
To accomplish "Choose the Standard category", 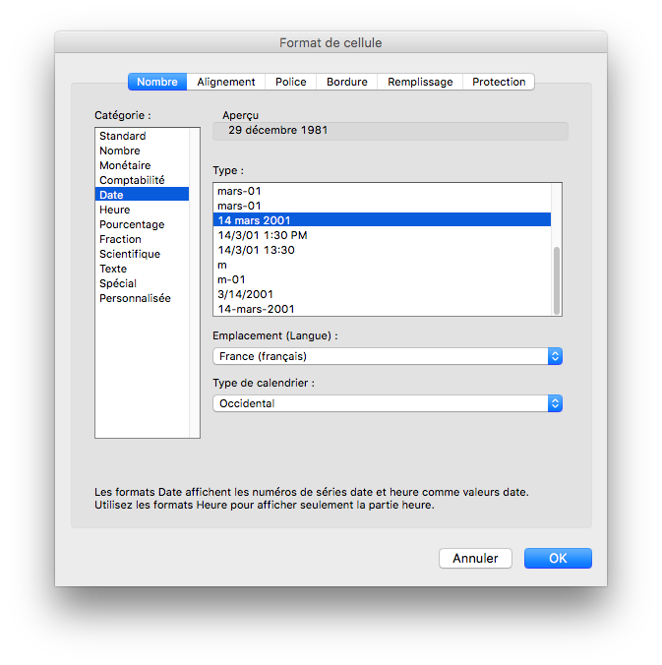I will [123, 136].
